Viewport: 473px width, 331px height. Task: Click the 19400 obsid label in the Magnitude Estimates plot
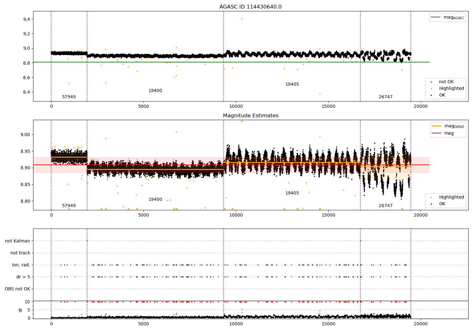tap(155, 200)
